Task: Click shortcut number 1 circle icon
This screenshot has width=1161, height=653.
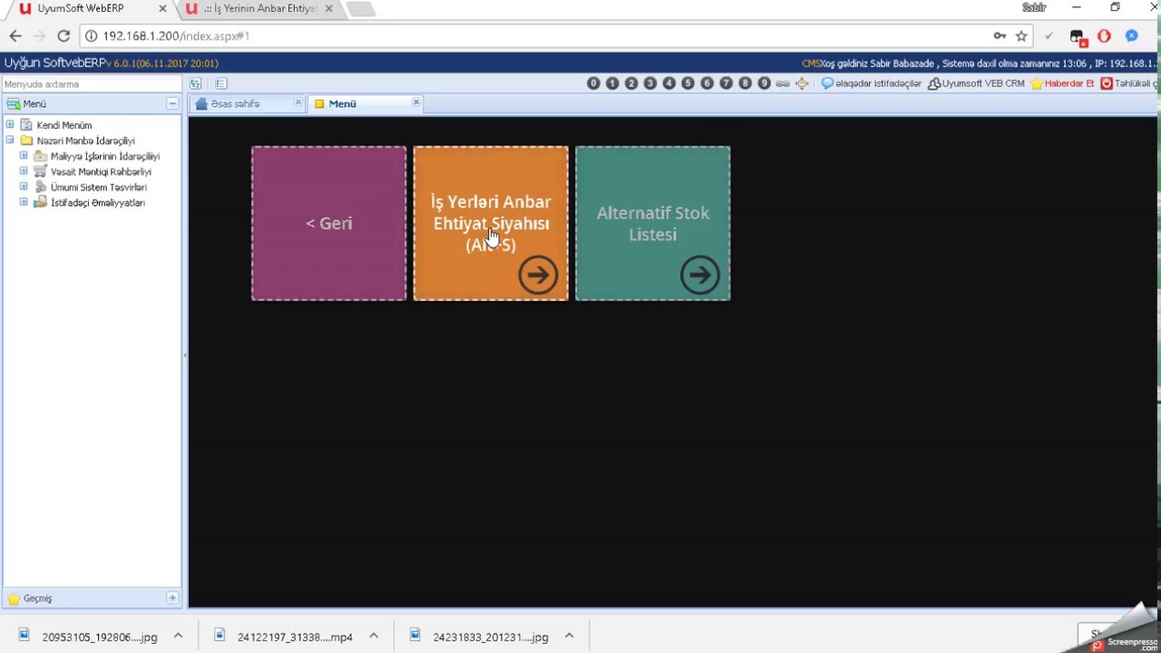Action: point(612,83)
